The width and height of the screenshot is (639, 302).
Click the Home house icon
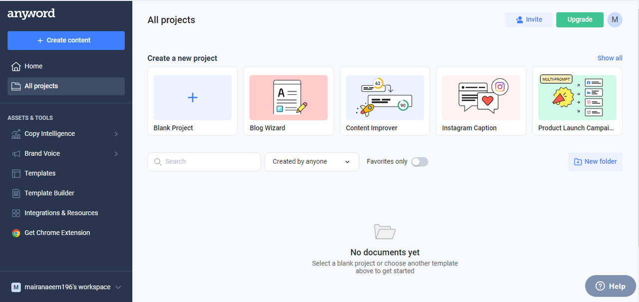click(16, 66)
